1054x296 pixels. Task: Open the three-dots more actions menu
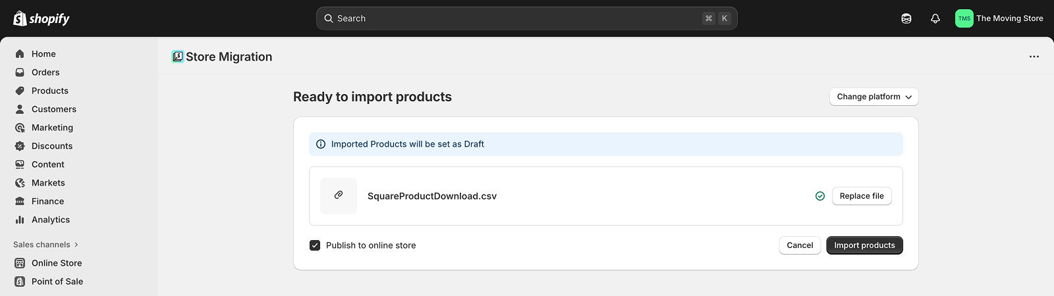1034,57
